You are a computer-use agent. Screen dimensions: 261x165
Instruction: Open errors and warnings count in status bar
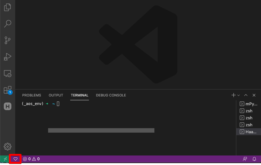[31, 159]
